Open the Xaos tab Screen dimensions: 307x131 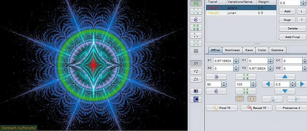(x=249, y=50)
